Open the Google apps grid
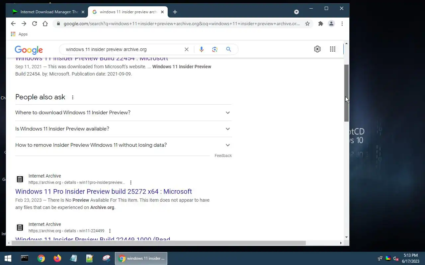This screenshot has height=265, width=425. (x=333, y=49)
